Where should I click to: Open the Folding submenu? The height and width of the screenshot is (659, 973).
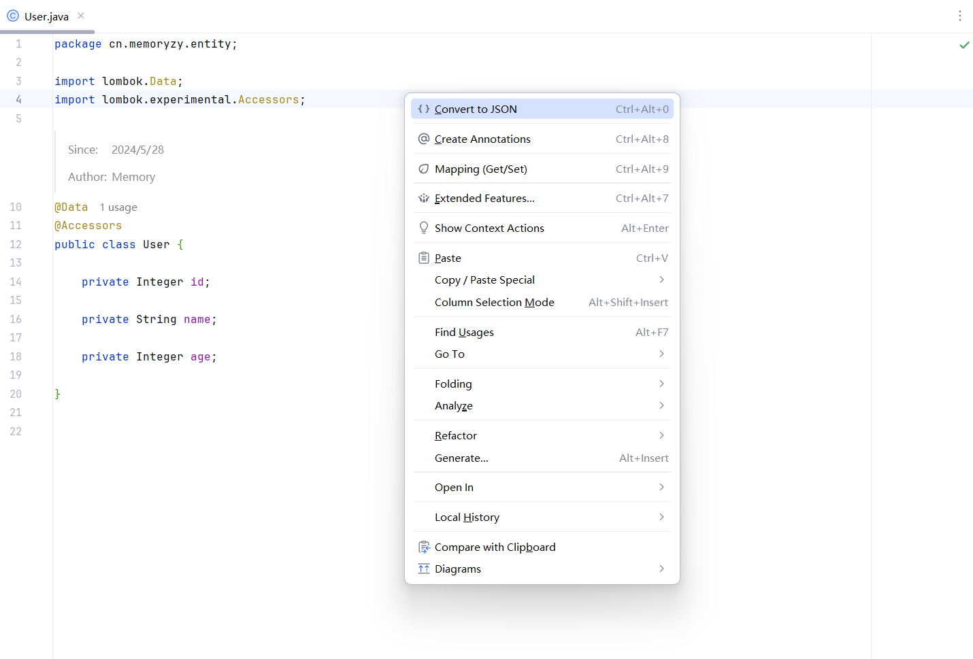coord(453,383)
